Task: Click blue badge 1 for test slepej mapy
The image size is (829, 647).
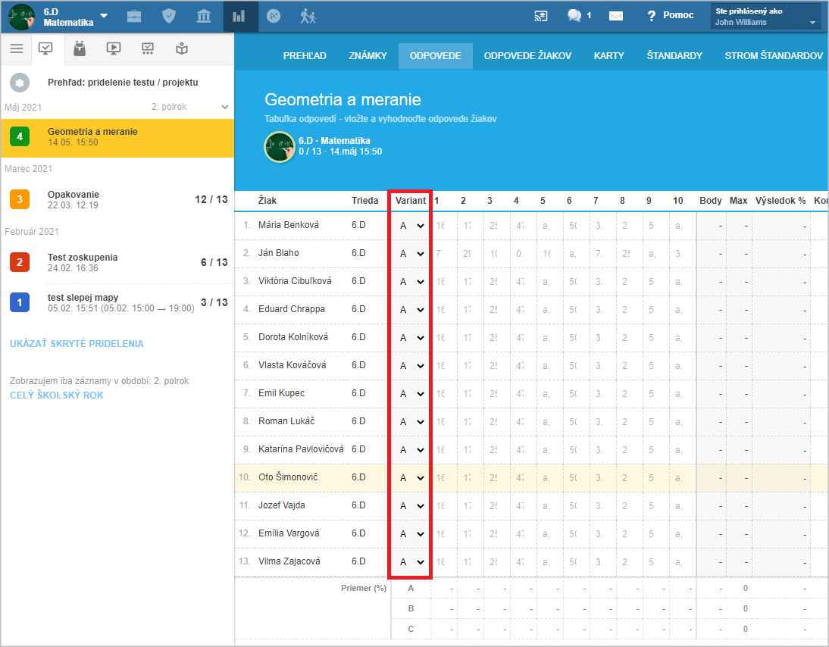Action: coord(20,302)
